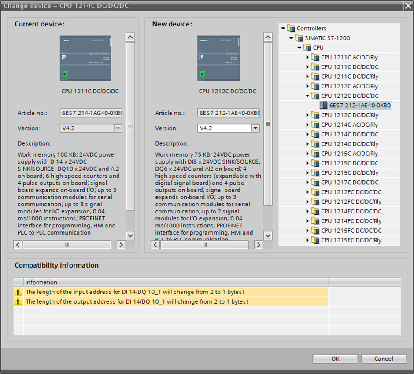The width and height of the screenshot is (414, 374).
Task: Click the CPU 1215C DC/DC/Rly folder icon
Action: coord(315,173)
